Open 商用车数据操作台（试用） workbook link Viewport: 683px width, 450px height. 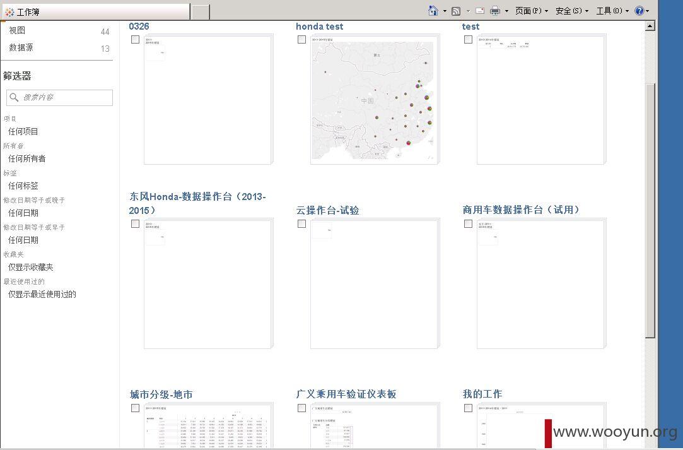[x=522, y=210]
